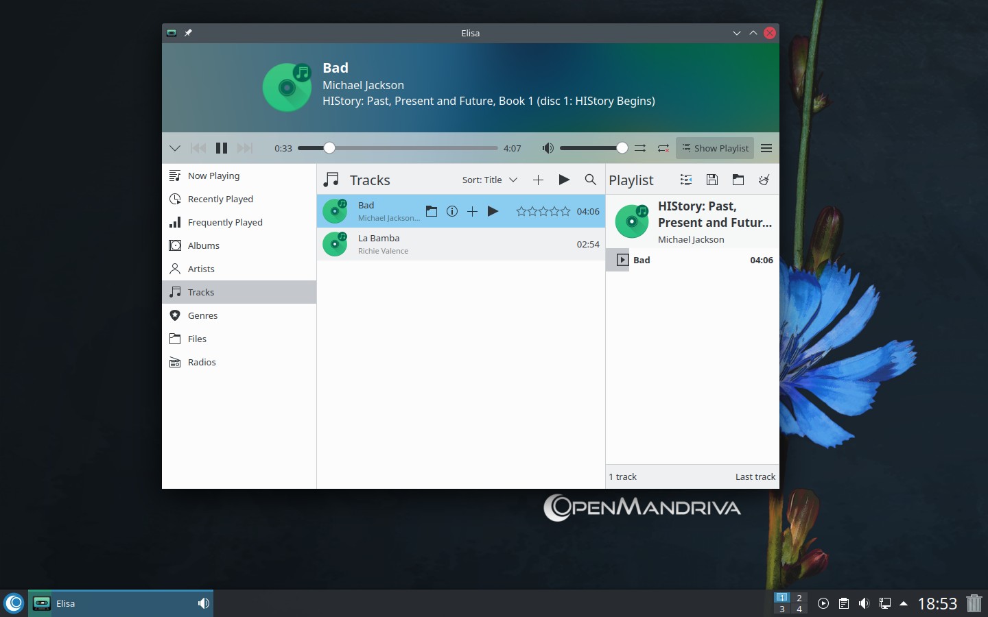Toggle shuffle mode in the player bar
This screenshot has height=617, width=988.
coord(640,148)
